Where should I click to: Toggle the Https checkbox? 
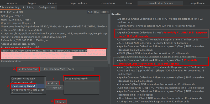(x=102, y=12)
